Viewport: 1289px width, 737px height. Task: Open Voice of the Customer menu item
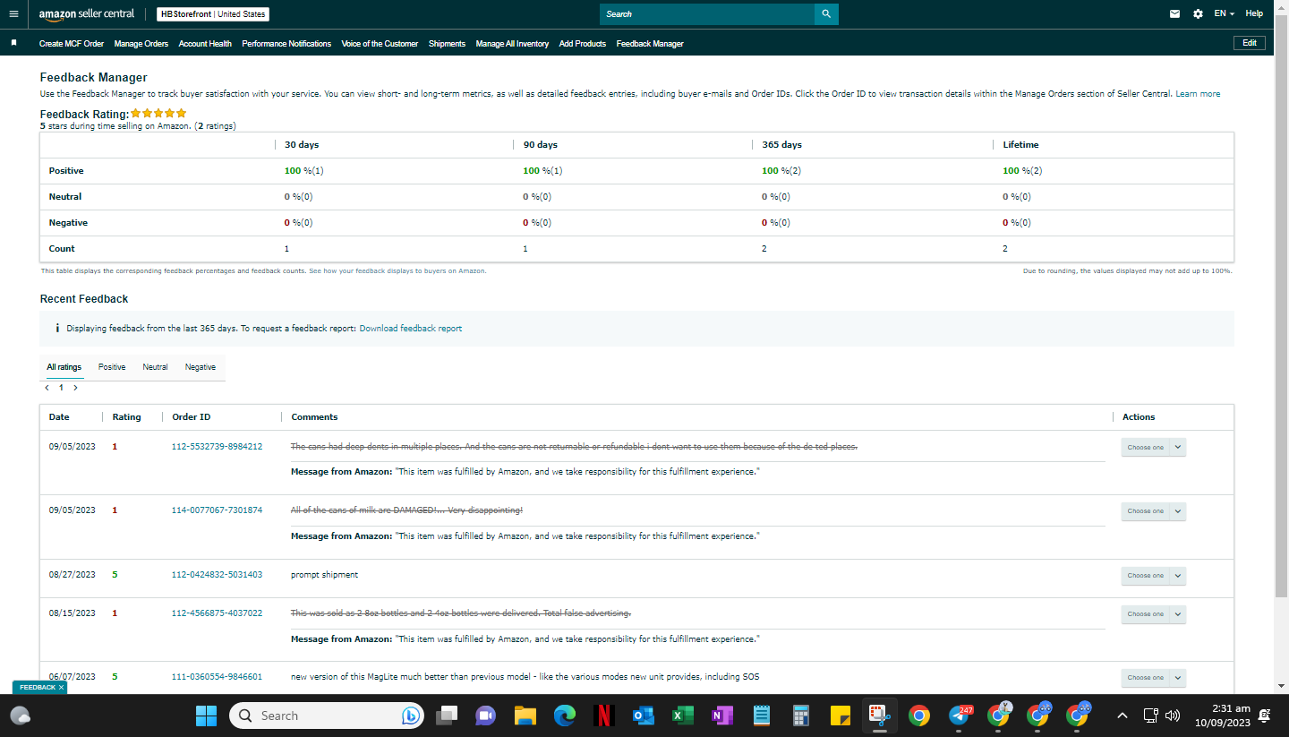[x=380, y=44]
